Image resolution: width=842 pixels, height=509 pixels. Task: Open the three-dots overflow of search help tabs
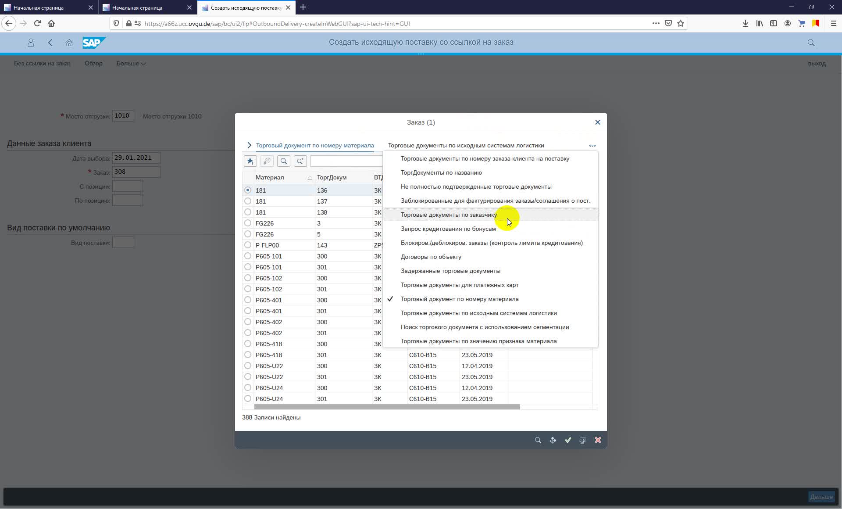(x=592, y=146)
